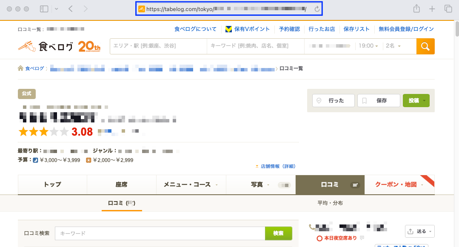
Task: Expand the 19:00 time dropdown
Action: (x=368, y=46)
